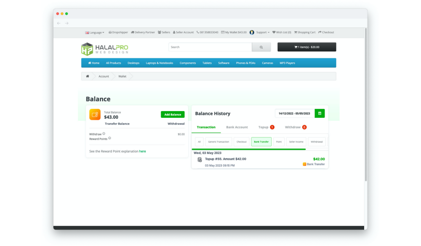421x246 pixels.
Task: Click the home icon in breadcrumb
Action: (88, 76)
